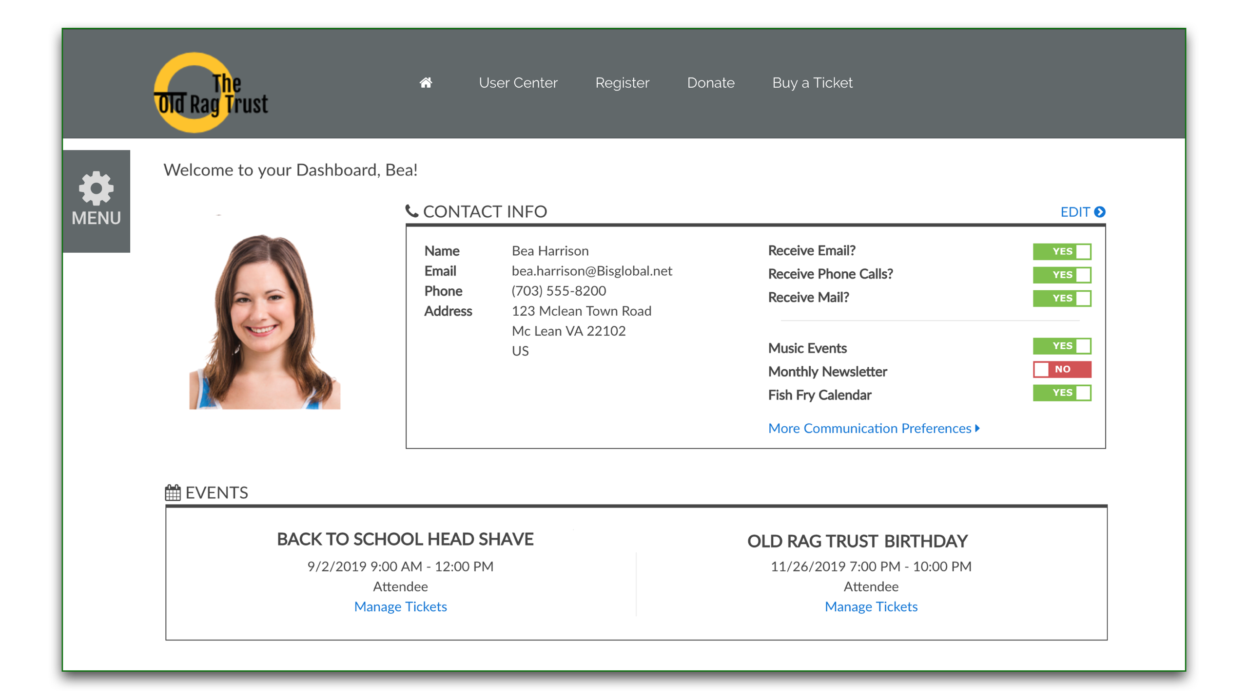1248x698 pixels.
Task: Open the Donate nav link
Action: click(710, 83)
